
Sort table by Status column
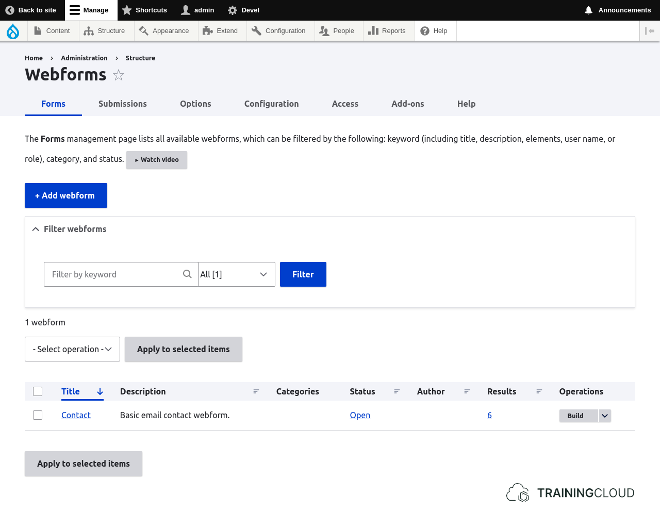click(362, 391)
